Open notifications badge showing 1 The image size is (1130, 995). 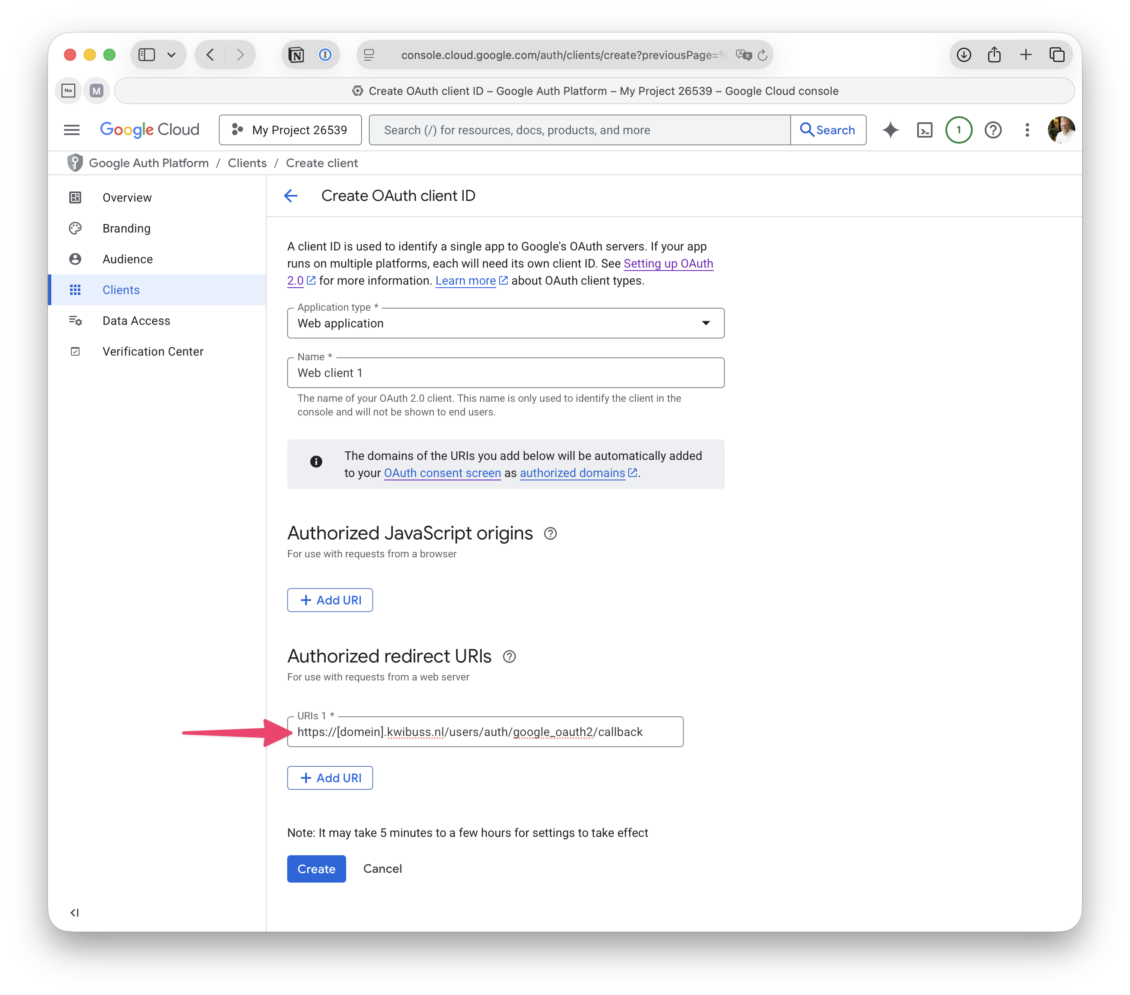pos(959,130)
